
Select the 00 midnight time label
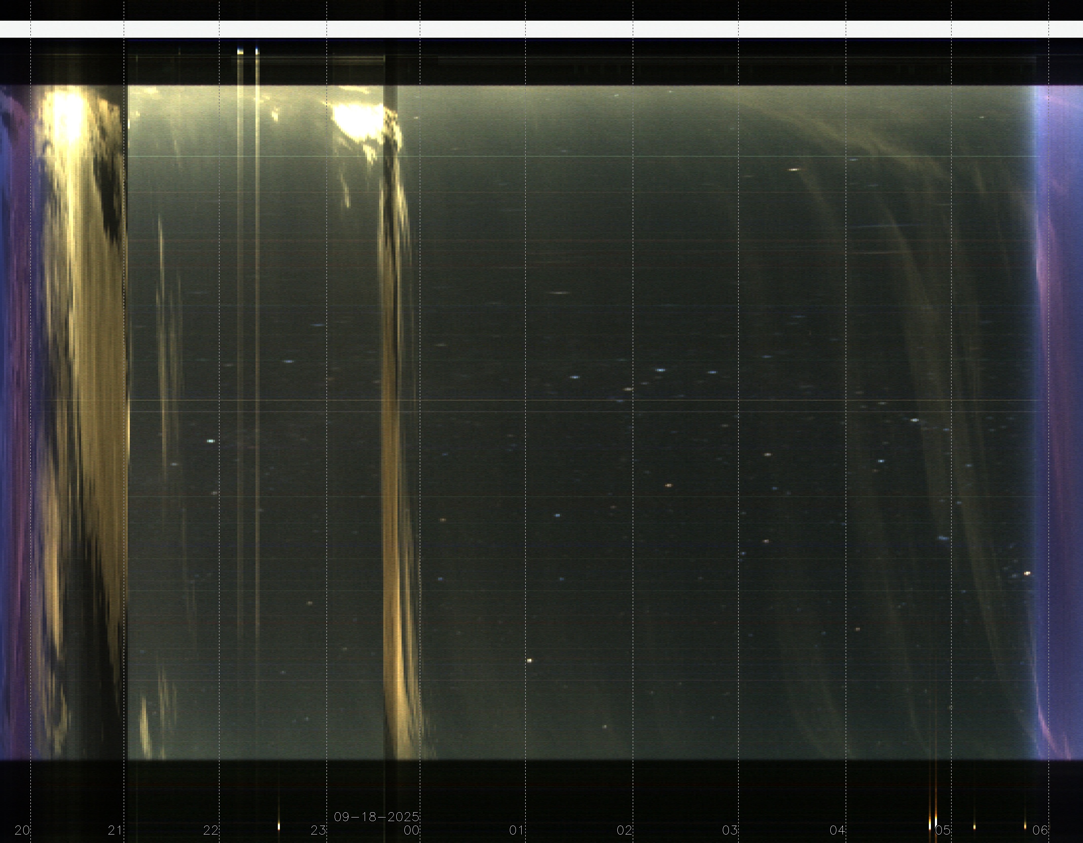(411, 830)
